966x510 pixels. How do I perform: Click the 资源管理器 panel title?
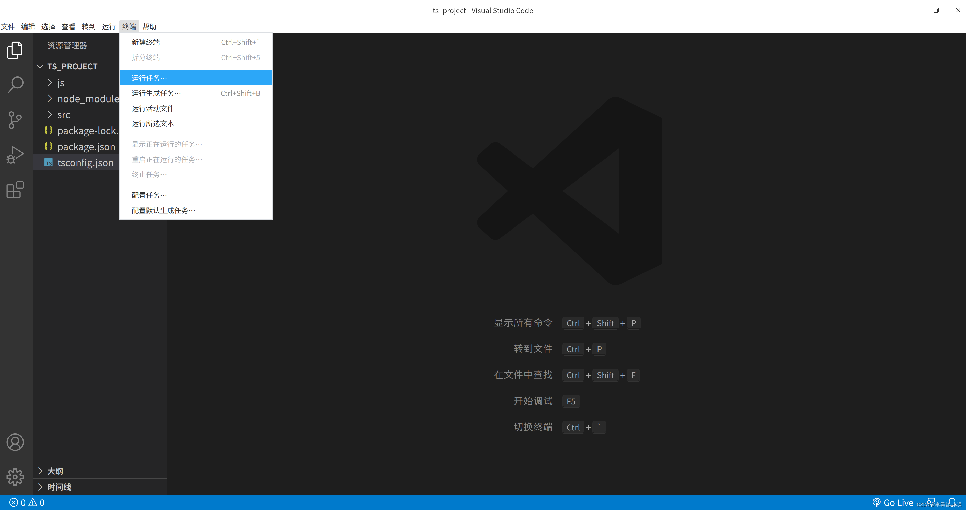tap(67, 45)
